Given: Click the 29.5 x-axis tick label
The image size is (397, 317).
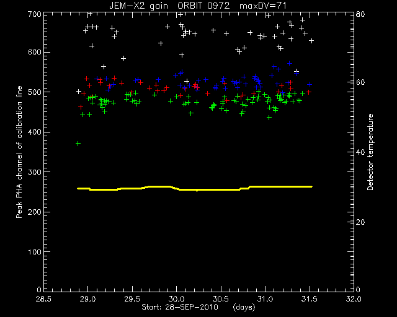Looking at the screenshot, I should tap(132, 299).
